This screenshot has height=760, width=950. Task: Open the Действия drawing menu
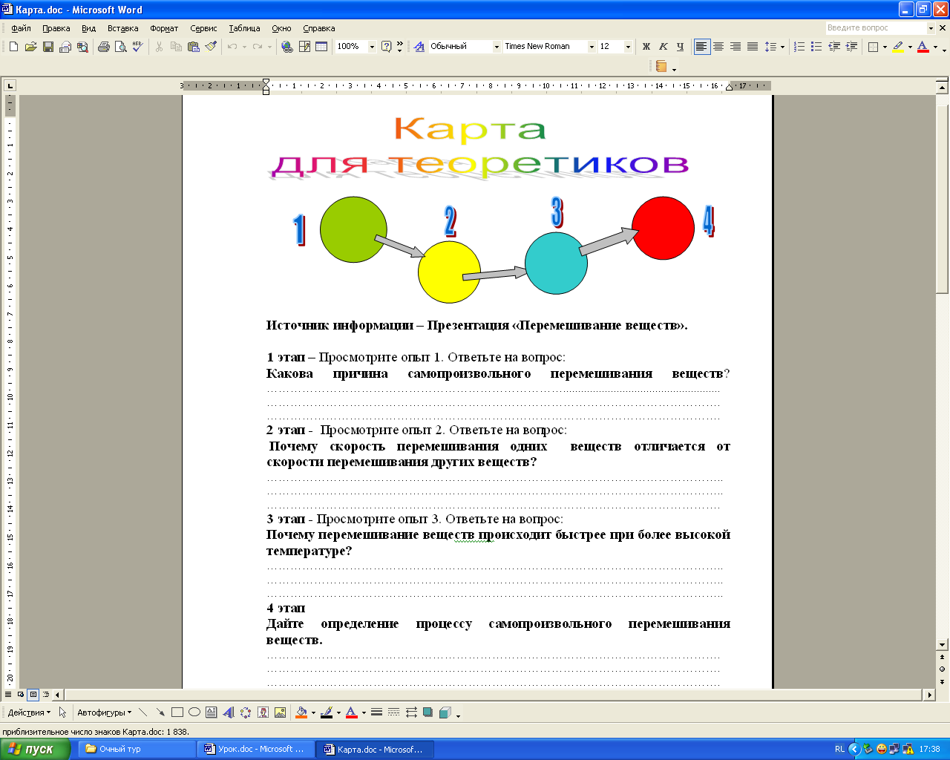29,712
